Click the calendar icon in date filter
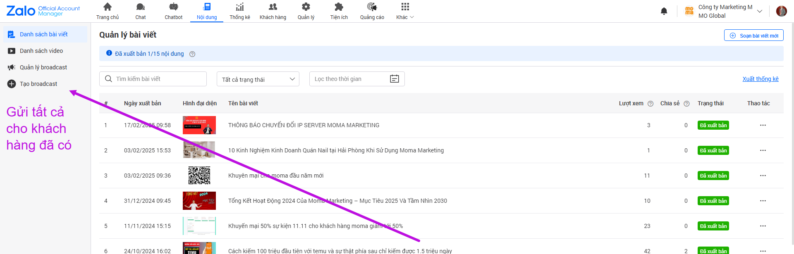Image resolution: width=794 pixels, height=254 pixels. [x=395, y=79]
